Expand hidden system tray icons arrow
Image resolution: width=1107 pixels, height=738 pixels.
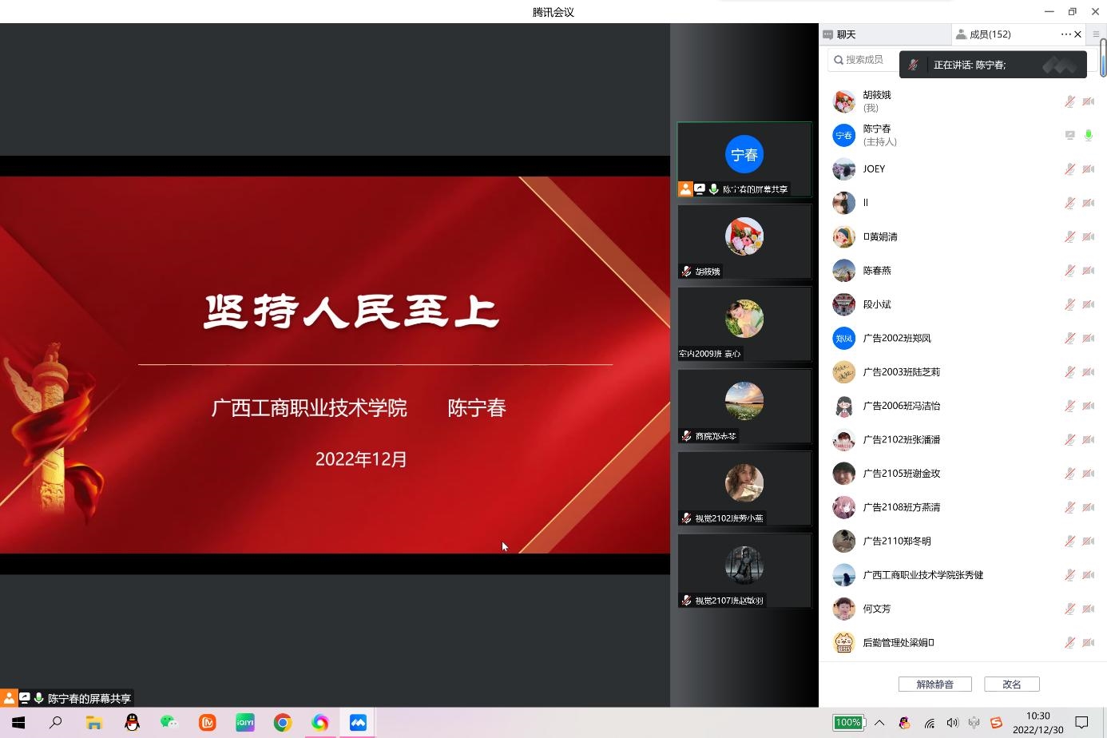(x=879, y=723)
